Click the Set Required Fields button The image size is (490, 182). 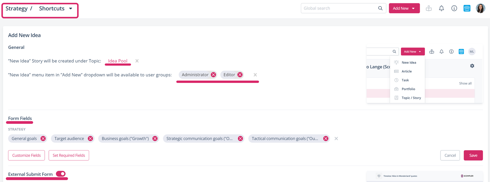(x=69, y=155)
